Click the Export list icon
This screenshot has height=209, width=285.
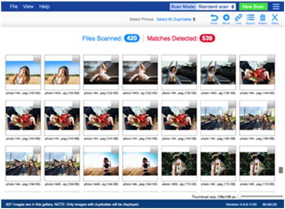coord(250,18)
